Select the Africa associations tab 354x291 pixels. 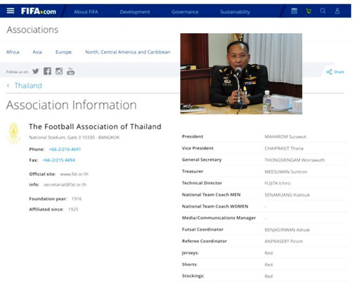point(13,52)
